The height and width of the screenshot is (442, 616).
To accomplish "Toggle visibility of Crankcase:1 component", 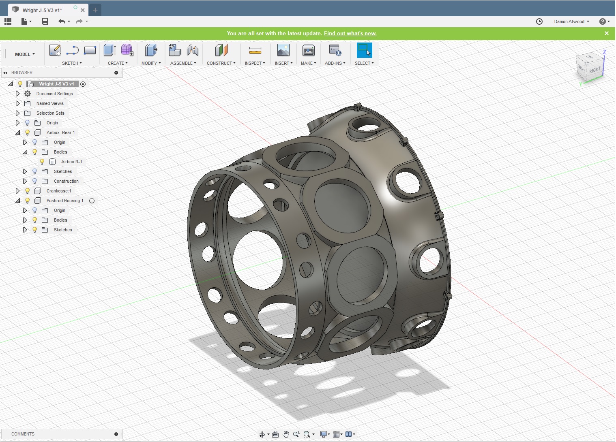I will click(27, 191).
